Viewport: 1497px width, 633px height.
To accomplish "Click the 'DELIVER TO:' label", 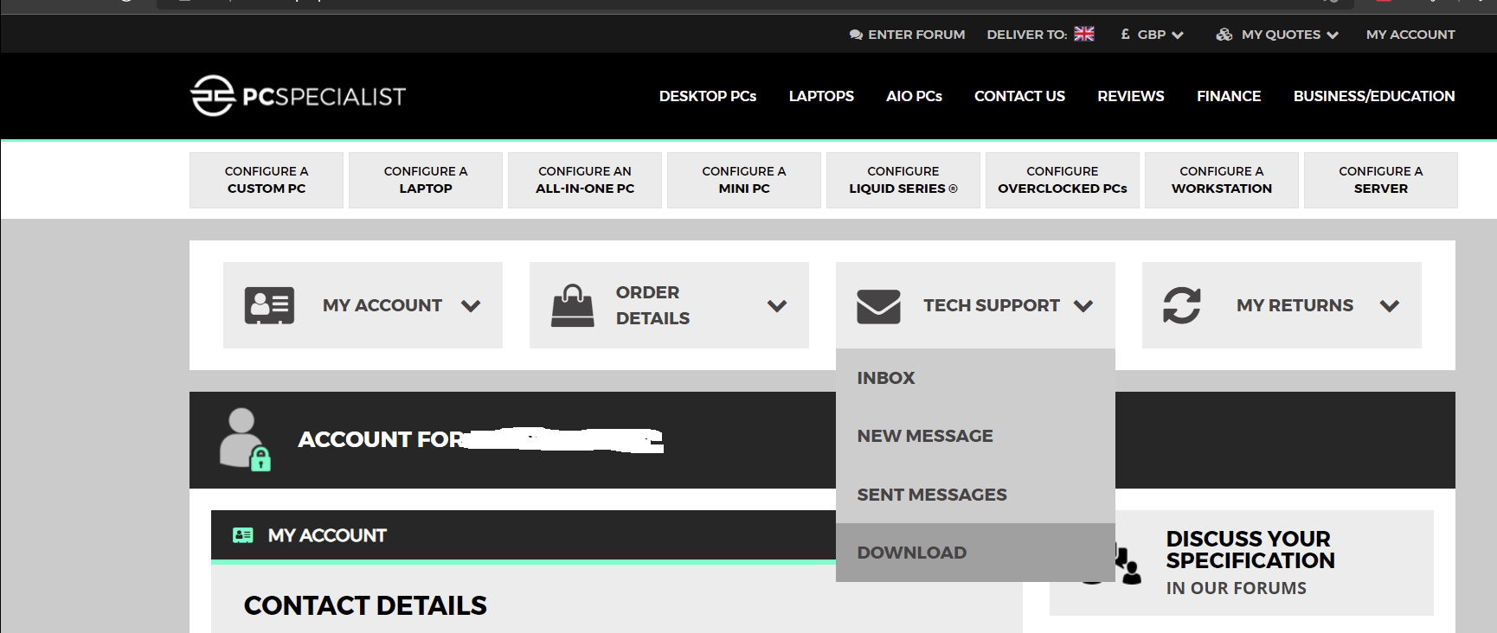I will tap(1027, 35).
